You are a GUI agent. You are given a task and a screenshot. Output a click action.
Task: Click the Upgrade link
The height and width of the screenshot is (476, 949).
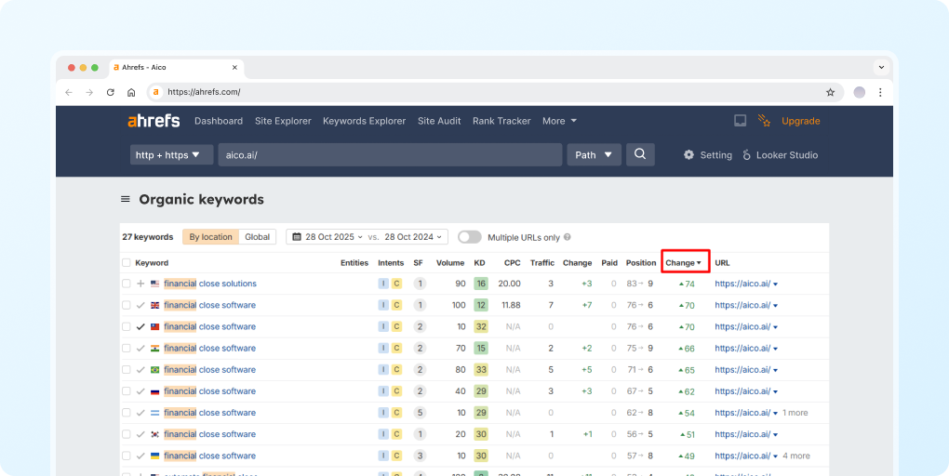(x=800, y=121)
